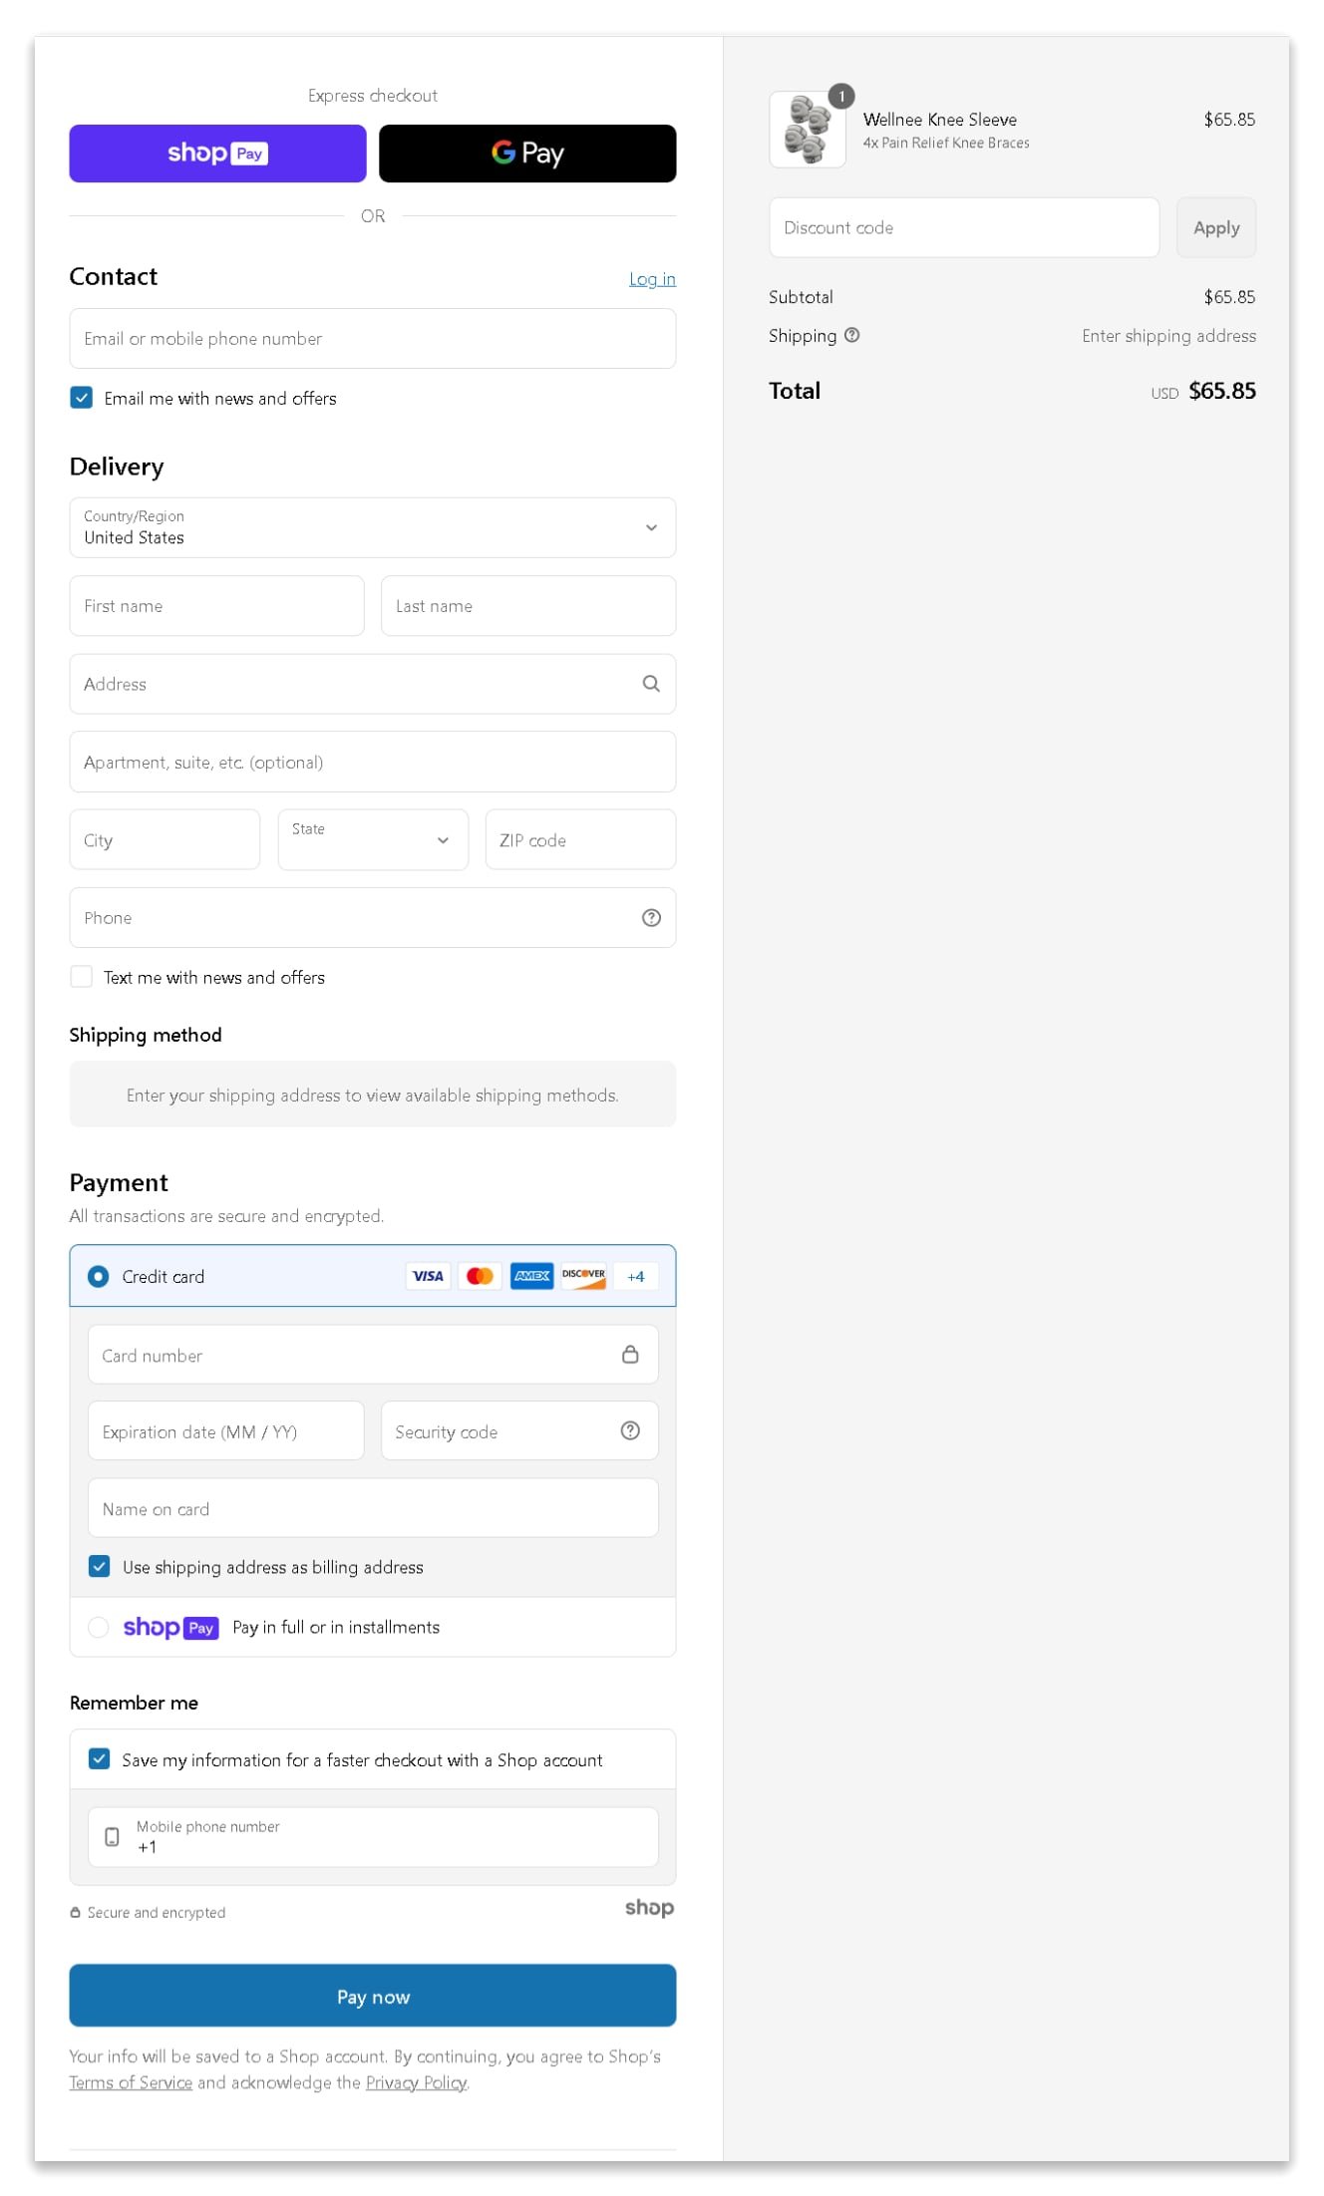This screenshot has height=2196, width=1324.
Task: Open the Country/Region dropdown
Action: [x=372, y=527]
